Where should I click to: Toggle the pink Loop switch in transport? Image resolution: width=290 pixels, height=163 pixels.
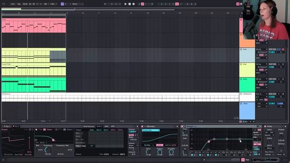tap(177, 4)
